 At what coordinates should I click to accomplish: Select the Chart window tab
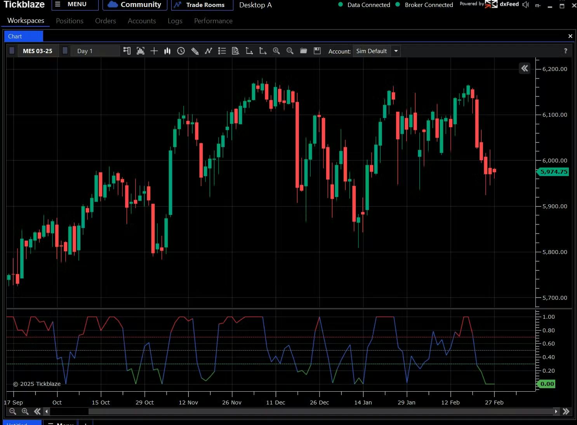[x=23, y=36]
